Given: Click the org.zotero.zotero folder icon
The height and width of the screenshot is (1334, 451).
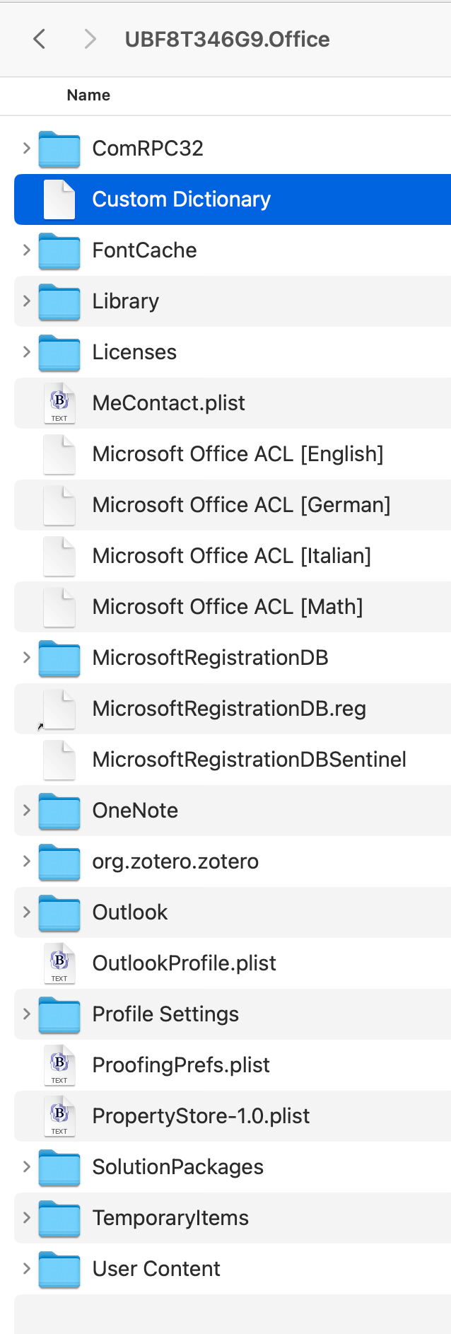Looking at the screenshot, I should pyautogui.click(x=59, y=862).
